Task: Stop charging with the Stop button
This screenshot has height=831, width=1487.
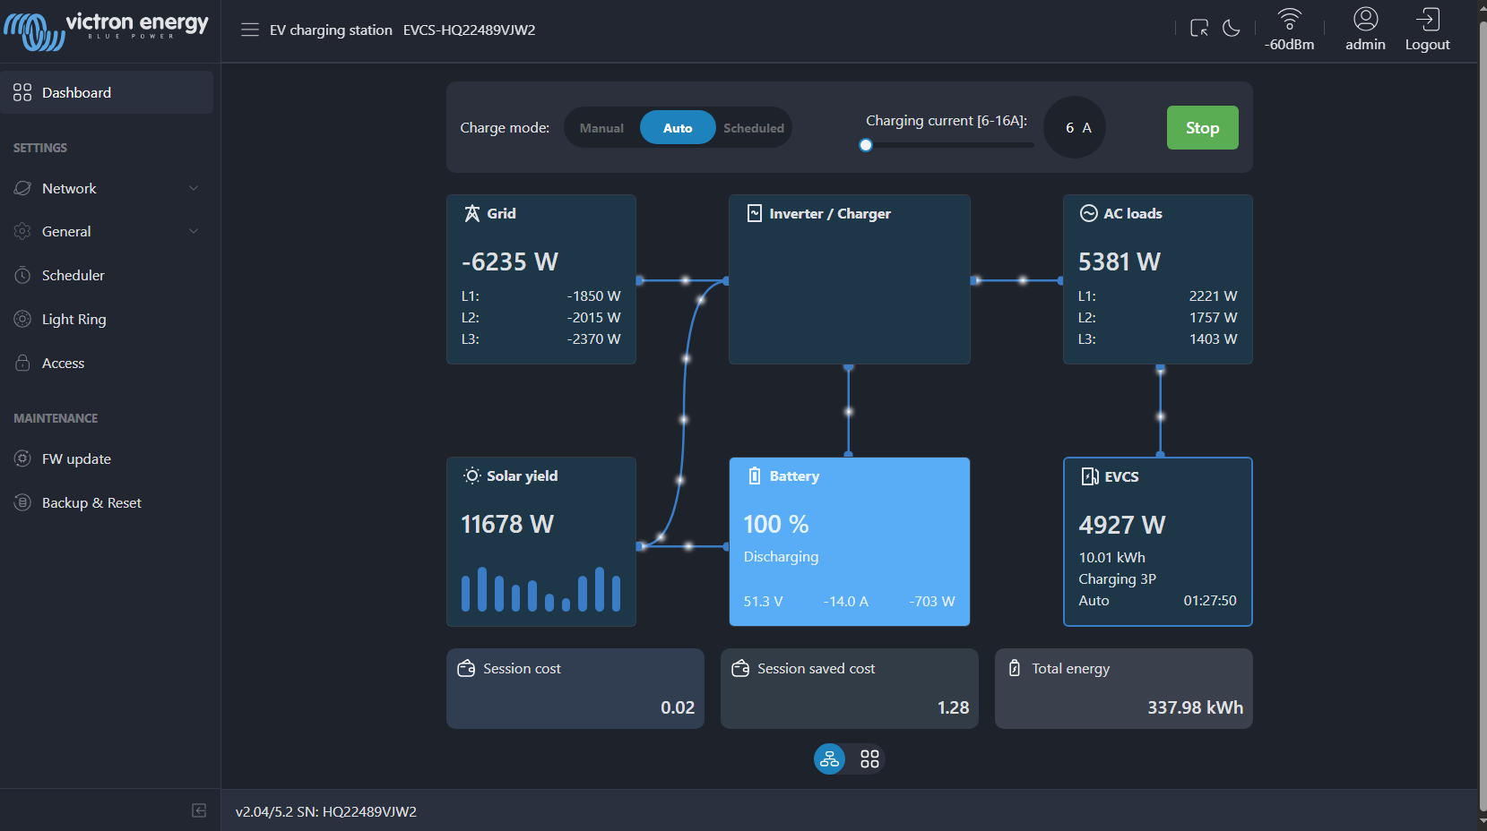Action: tap(1203, 128)
